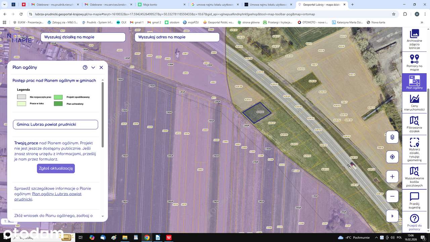
Task: Open Plan ogólny Lubrza powiat prudnicki link
Action: point(48,197)
